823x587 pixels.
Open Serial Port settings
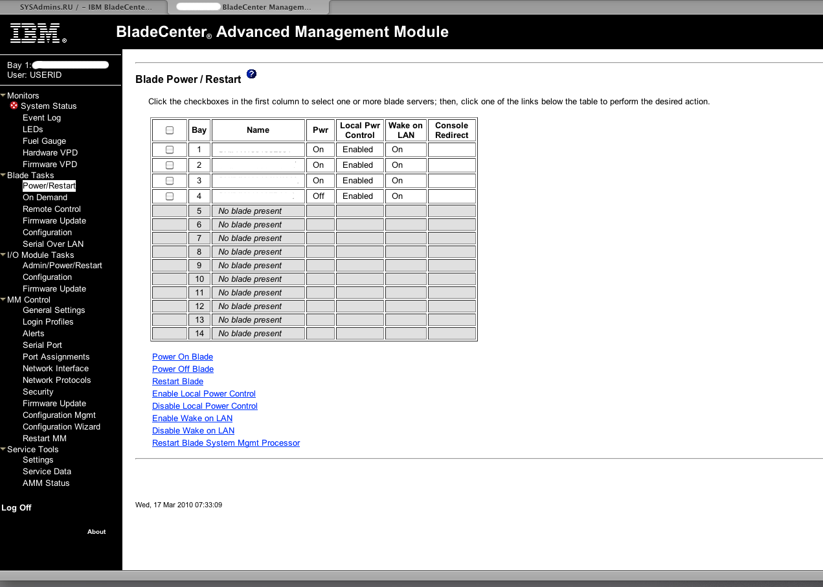(42, 345)
